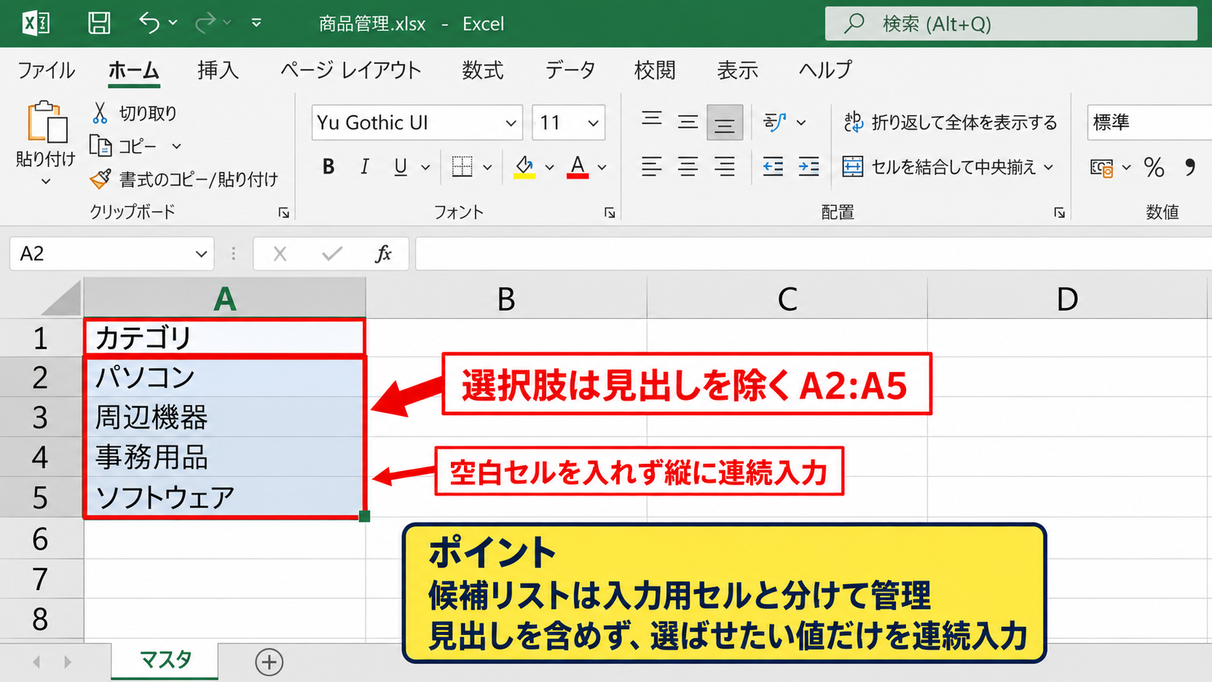Click the formula bar cancel X
The image size is (1212, 682).
280,254
